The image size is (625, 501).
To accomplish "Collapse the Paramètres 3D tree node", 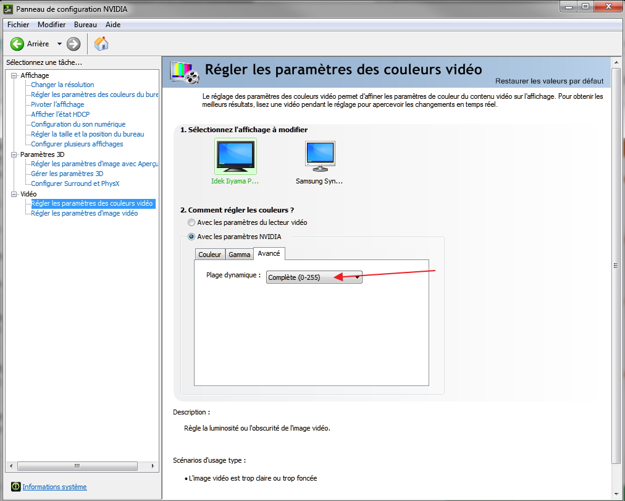I will [x=14, y=154].
